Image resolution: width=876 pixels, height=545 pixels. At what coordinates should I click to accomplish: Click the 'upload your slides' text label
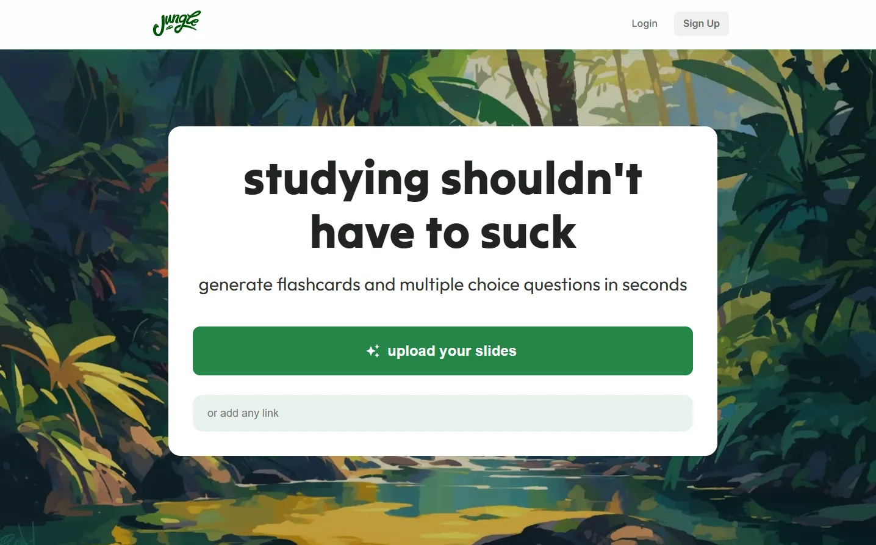[x=452, y=351]
